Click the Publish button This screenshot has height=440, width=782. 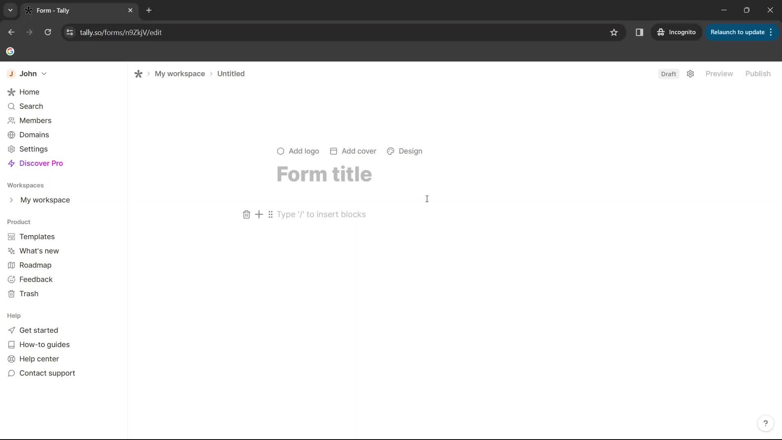(x=758, y=73)
